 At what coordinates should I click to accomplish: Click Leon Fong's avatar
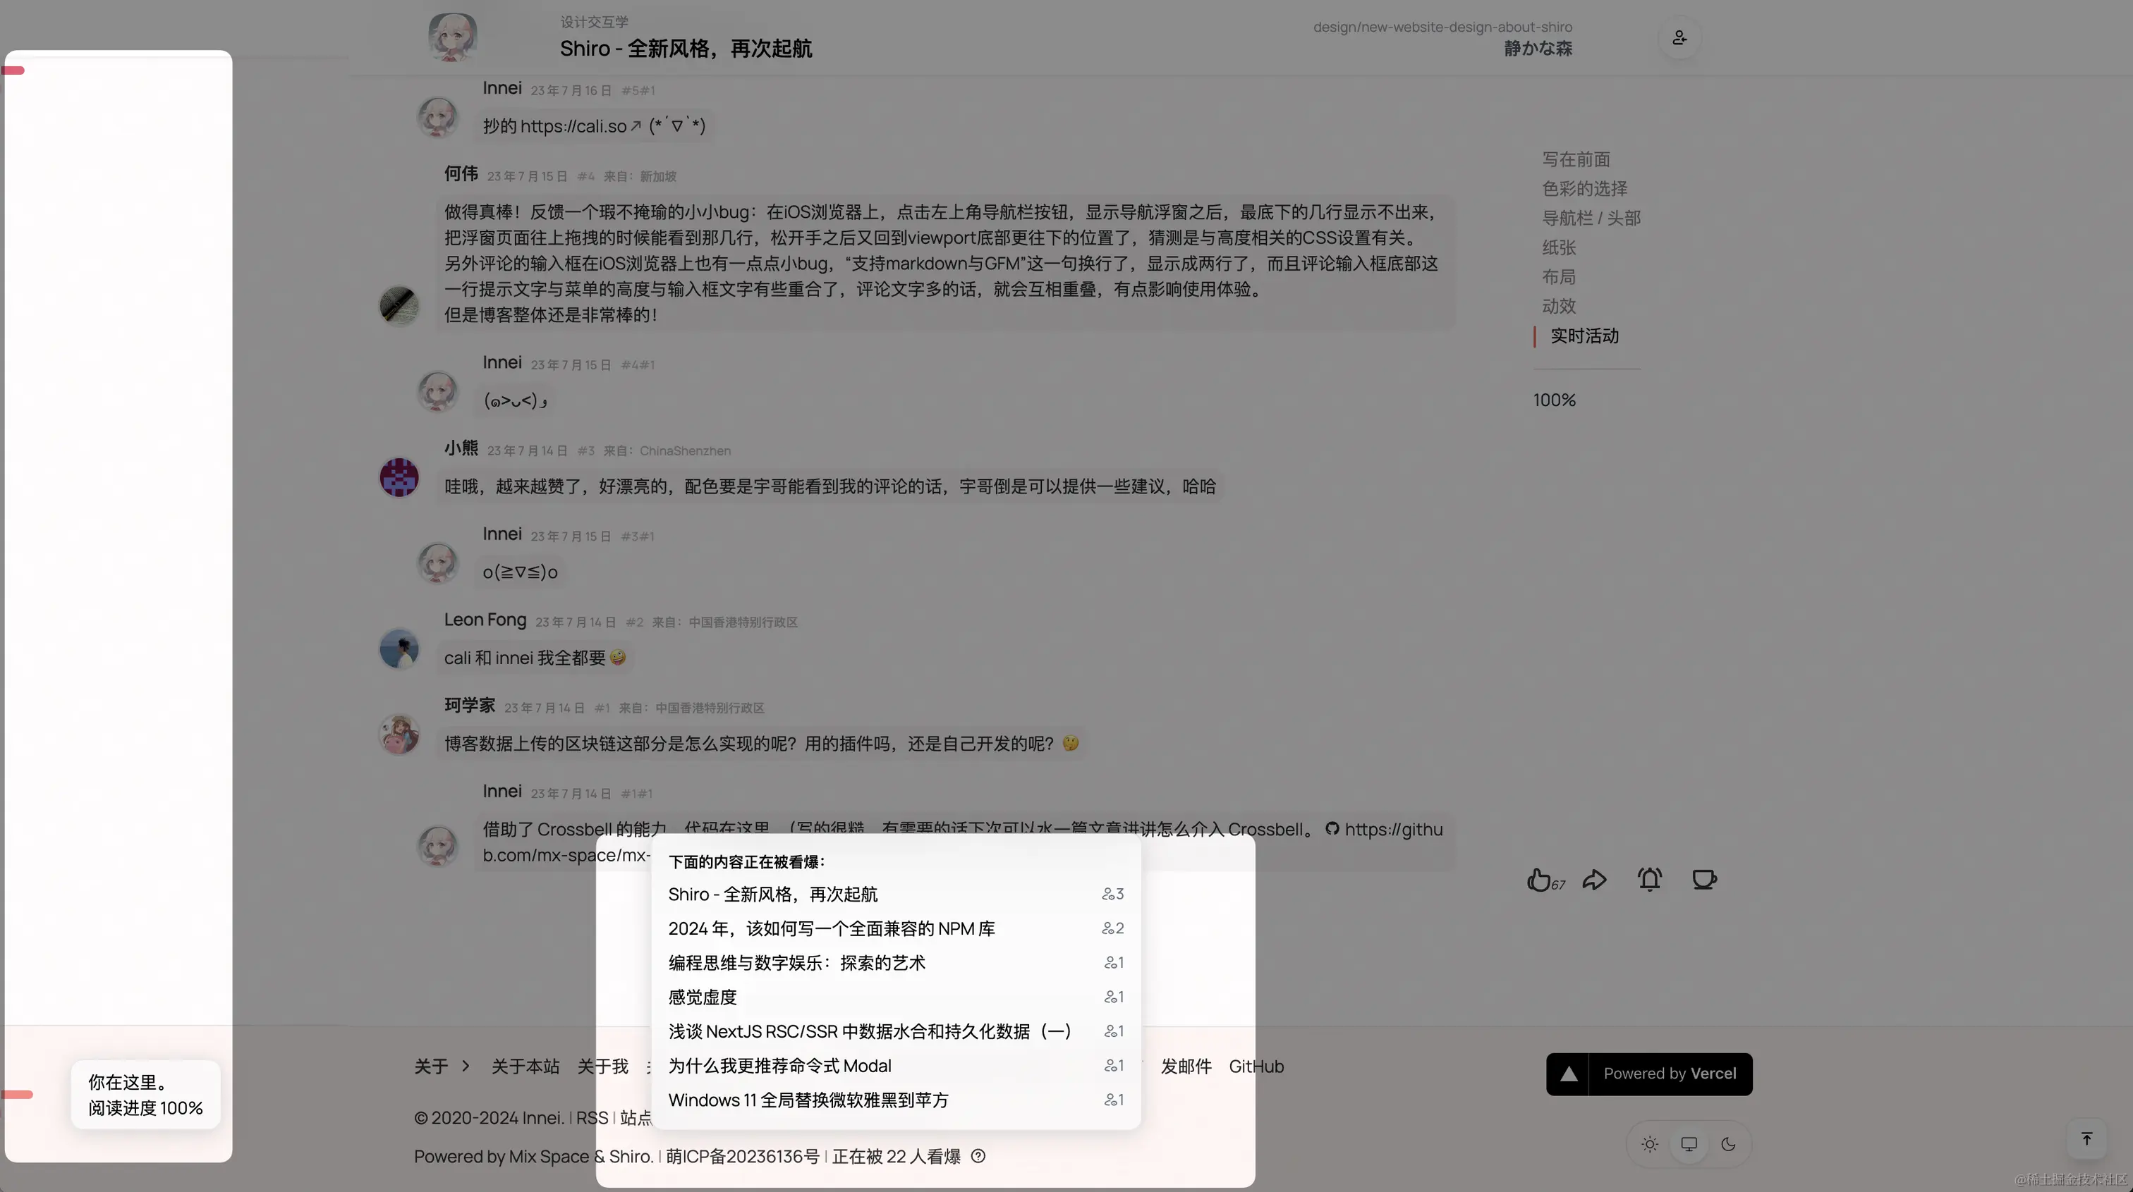point(399,649)
